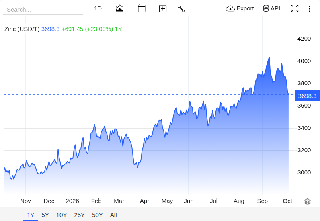Click the Oct label on time axis

click(287, 201)
